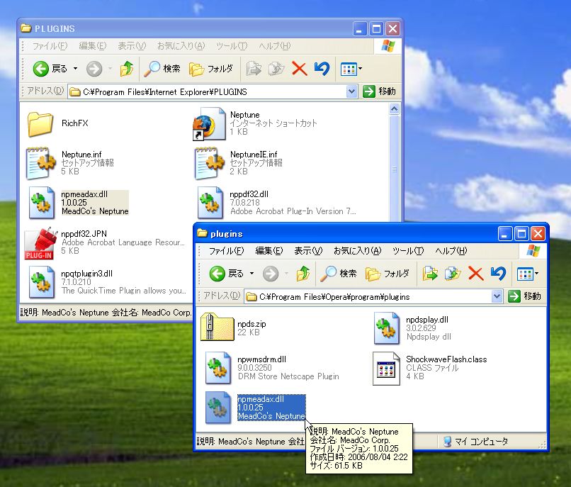Close the PLUGINS window

(x=393, y=28)
